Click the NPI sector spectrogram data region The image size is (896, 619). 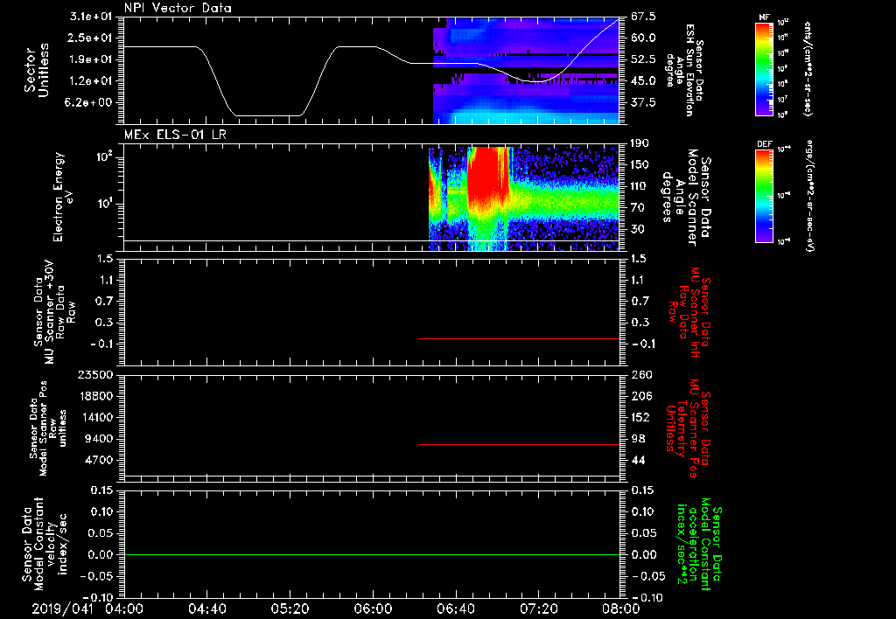(x=526, y=70)
